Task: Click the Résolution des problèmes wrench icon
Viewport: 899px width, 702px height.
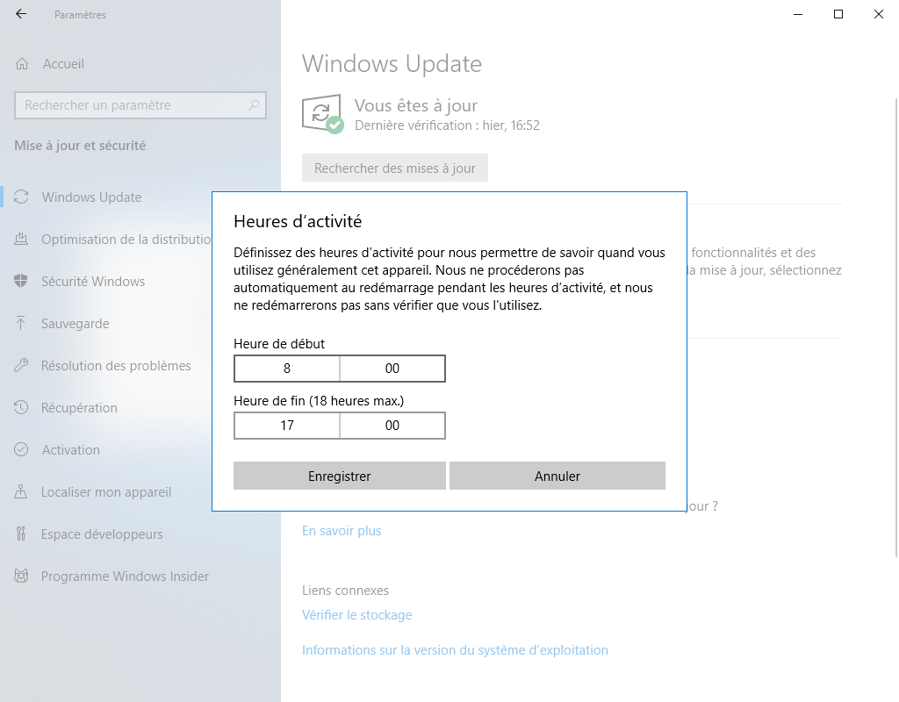Action: (x=21, y=366)
